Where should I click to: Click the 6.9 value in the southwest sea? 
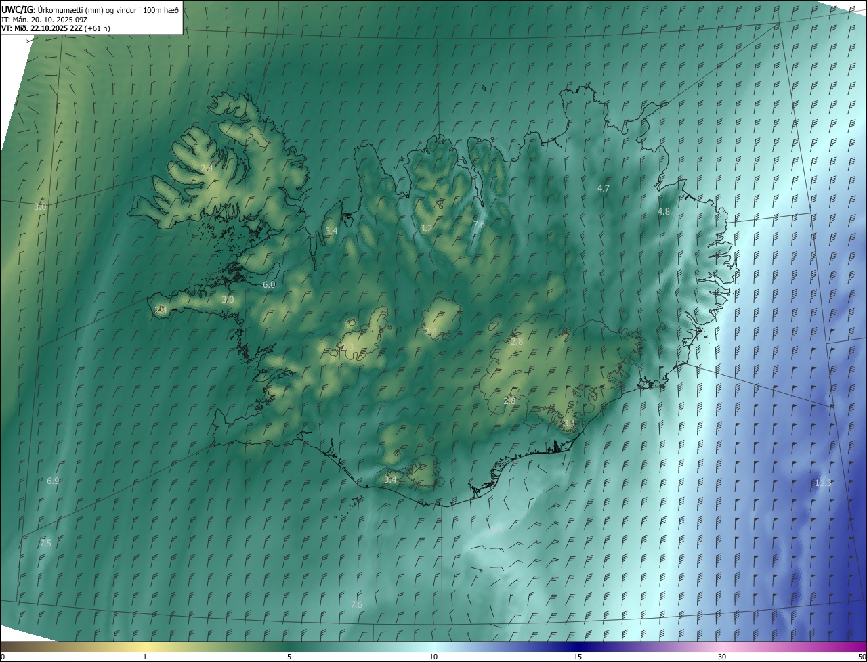[53, 481]
